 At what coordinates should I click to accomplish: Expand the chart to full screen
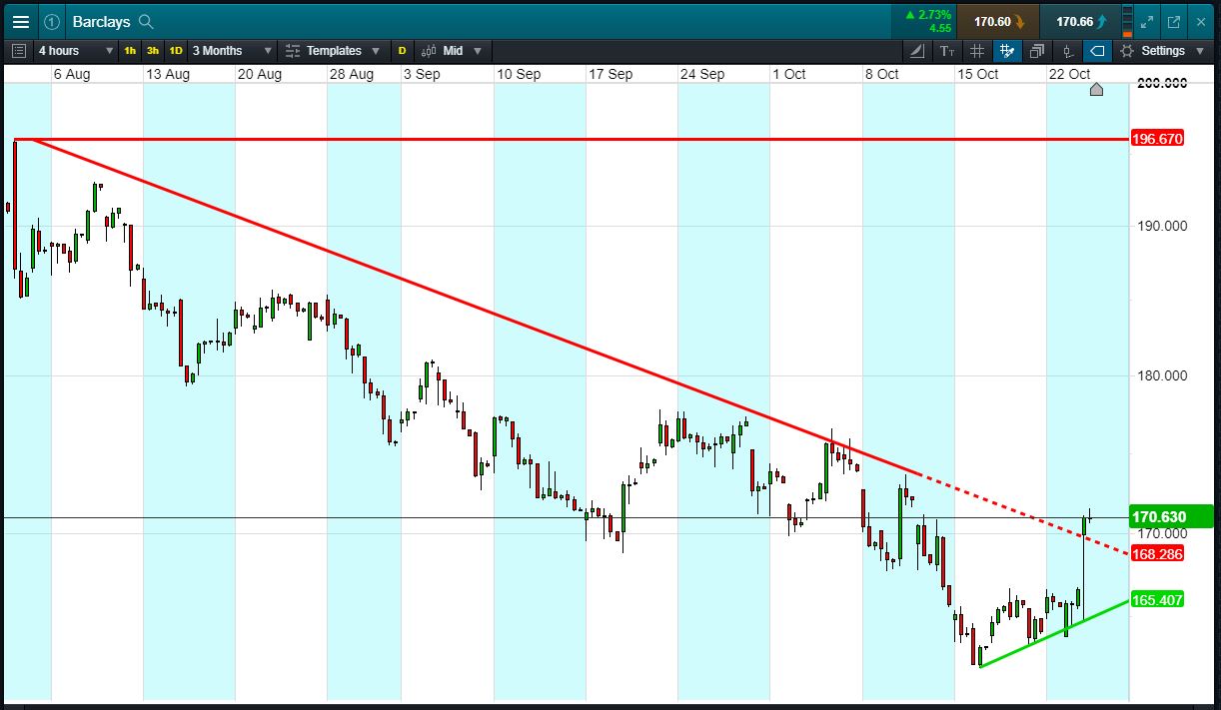pyautogui.click(x=1147, y=21)
